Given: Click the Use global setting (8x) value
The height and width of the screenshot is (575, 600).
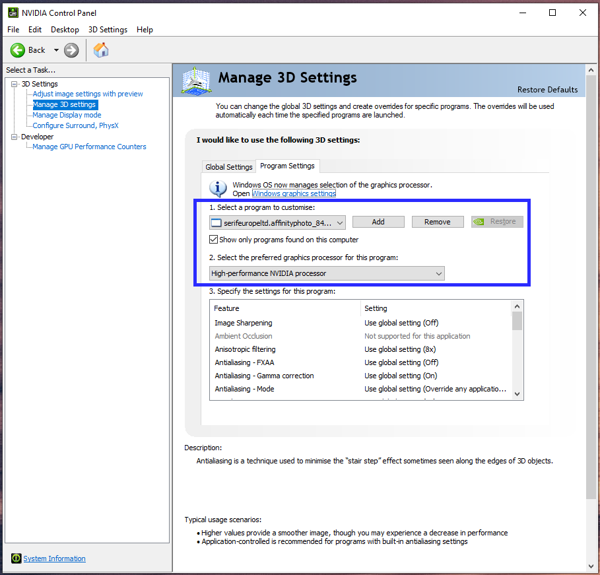Looking at the screenshot, I should (400, 349).
